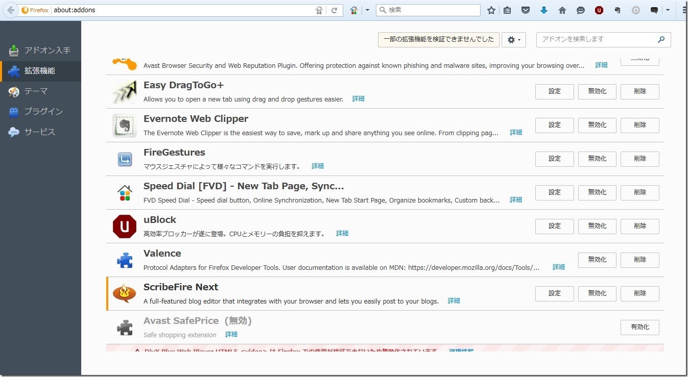The width and height of the screenshot is (688, 377).
Task: Click the magnifier in the add-on search box
Action: (x=661, y=39)
